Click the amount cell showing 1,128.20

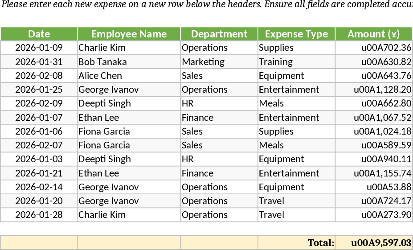(373, 90)
